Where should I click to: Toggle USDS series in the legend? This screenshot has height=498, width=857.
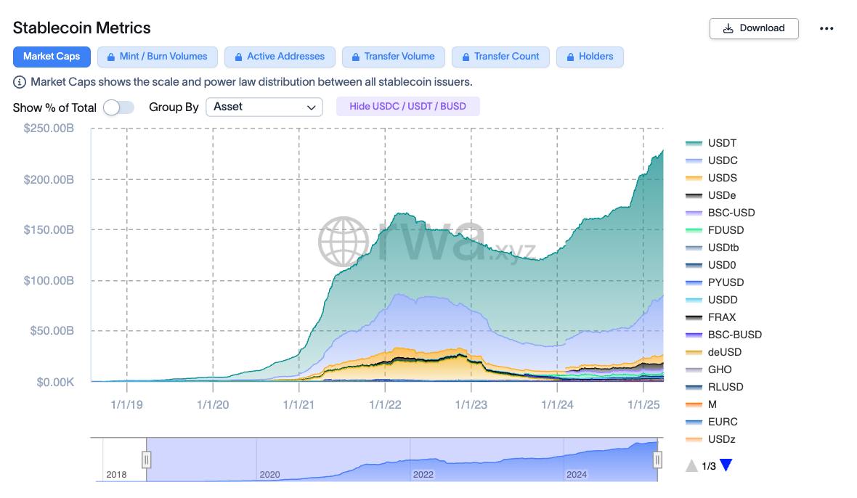[x=711, y=178]
